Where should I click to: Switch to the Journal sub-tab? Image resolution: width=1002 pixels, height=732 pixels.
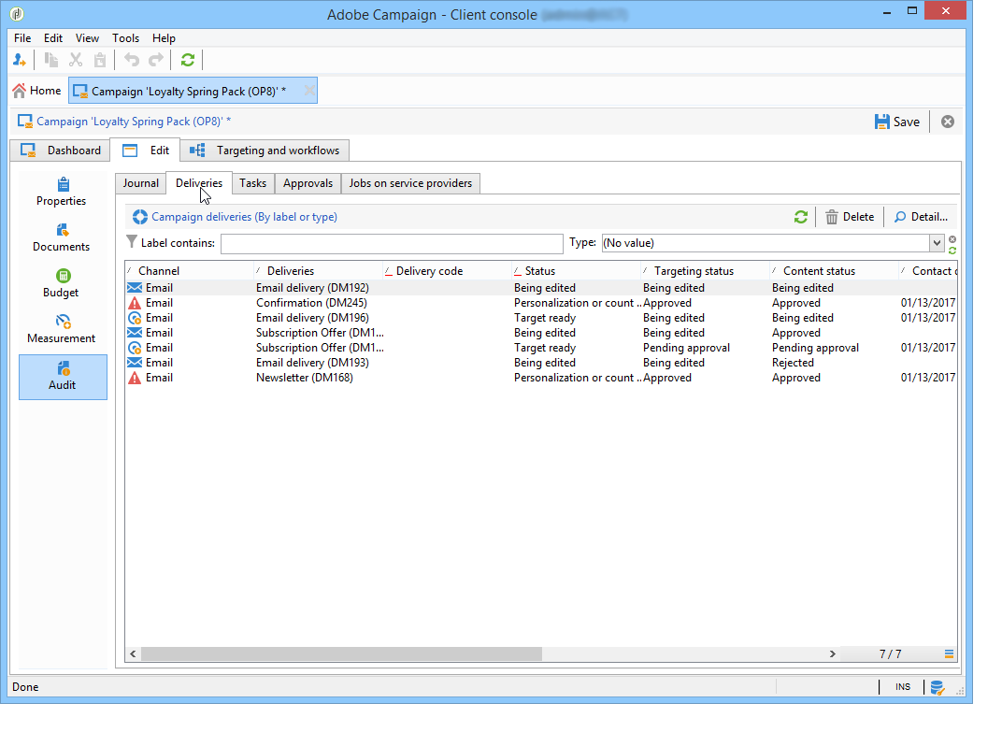pyautogui.click(x=140, y=183)
